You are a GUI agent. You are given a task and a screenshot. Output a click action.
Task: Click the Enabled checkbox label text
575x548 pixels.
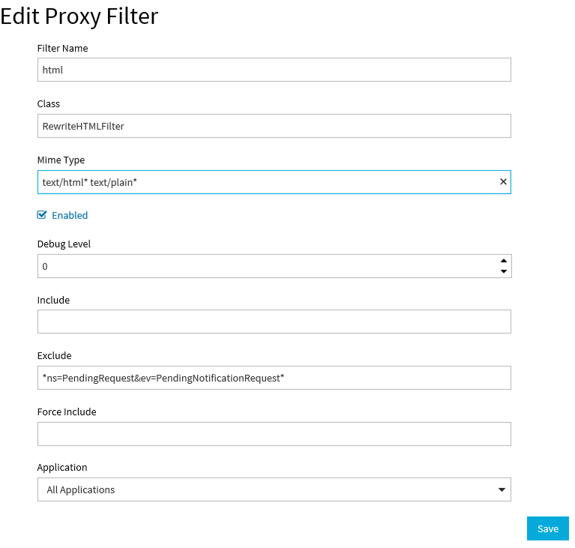pyautogui.click(x=70, y=215)
